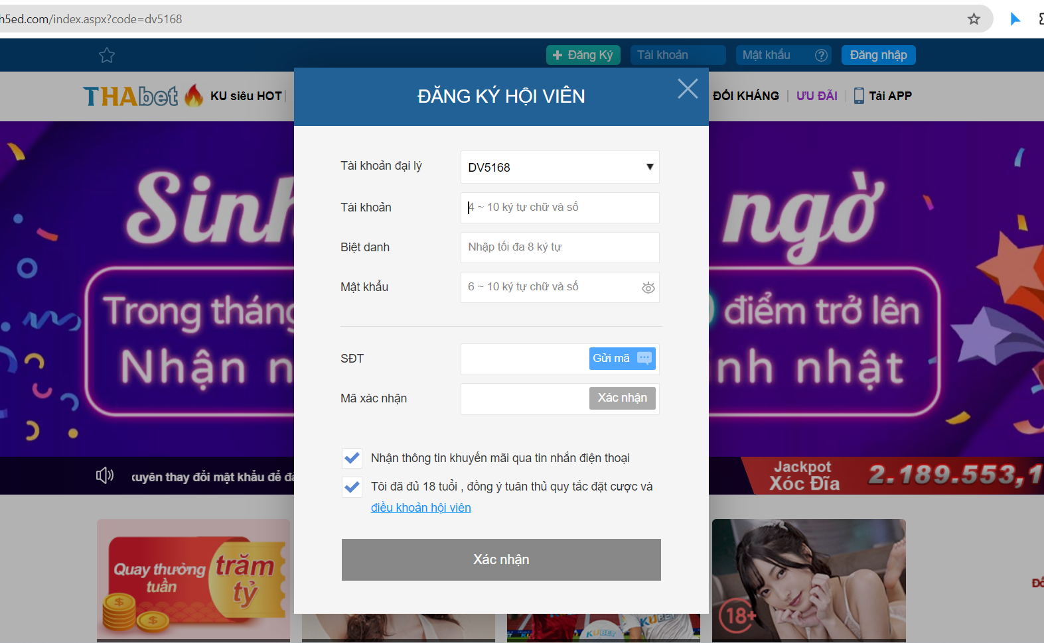
Task: Open the Tải APP menu item
Action: click(883, 95)
